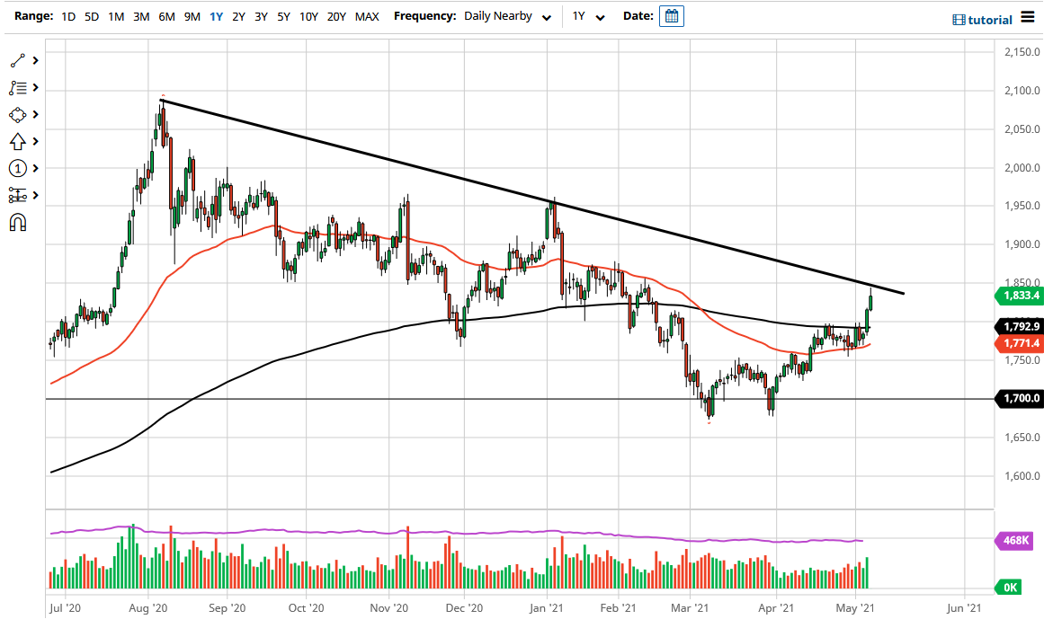Click the 0K volume axis label
Image resolution: width=1044 pixels, height=628 pixels.
(1008, 588)
